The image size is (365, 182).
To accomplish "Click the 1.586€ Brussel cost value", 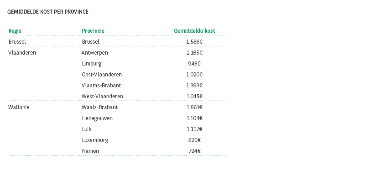I will point(194,42).
